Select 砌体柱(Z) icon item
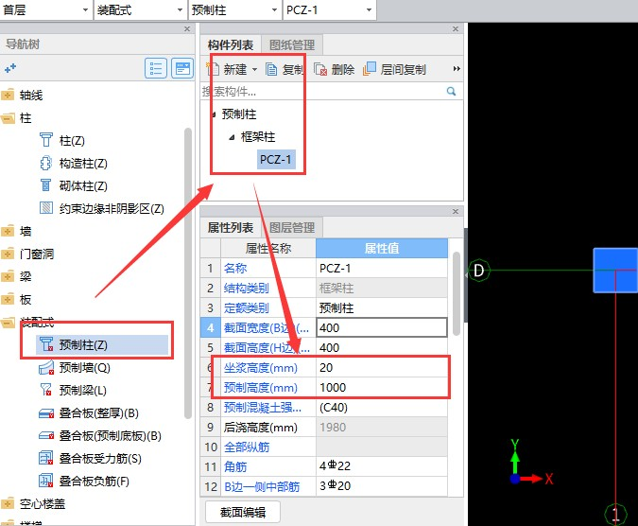This screenshot has height=526, width=638. 45,185
